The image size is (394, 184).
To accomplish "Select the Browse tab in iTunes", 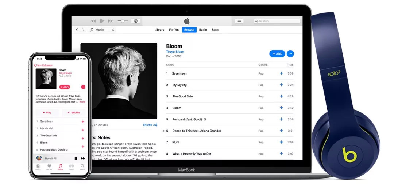I will point(189,30).
